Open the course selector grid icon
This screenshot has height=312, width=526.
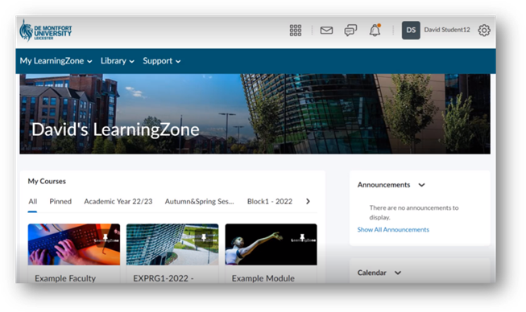point(295,30)
